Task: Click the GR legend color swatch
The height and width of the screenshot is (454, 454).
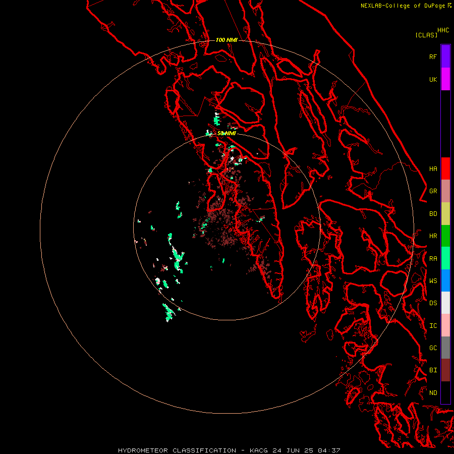Action: pyautogui.click(x=445, y=191)
